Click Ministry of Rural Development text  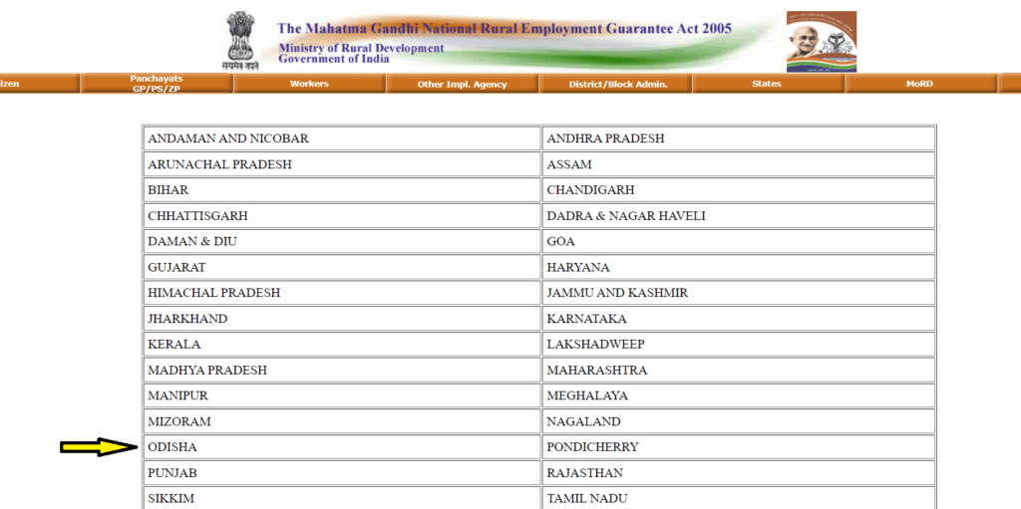click(x=361, y=48)
